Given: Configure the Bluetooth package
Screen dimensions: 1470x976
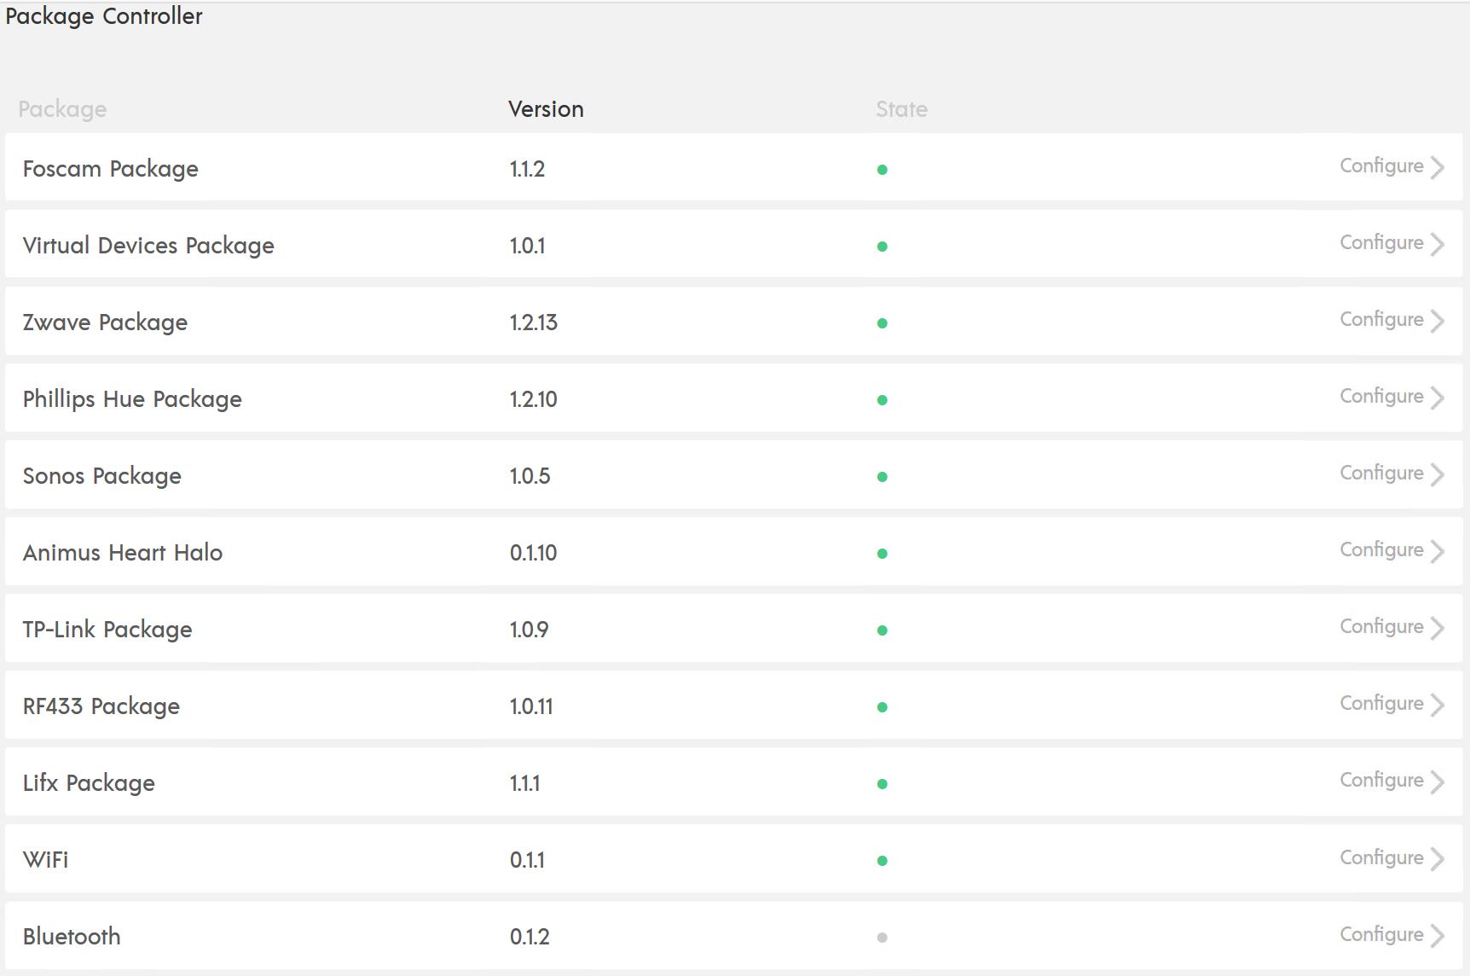Looking at the screenshot, I should [x=1381, y=935].
